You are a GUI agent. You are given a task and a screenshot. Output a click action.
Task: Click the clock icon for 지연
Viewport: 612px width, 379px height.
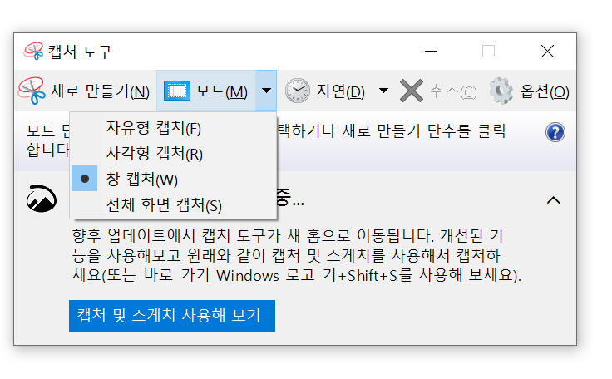coord(298,91)
